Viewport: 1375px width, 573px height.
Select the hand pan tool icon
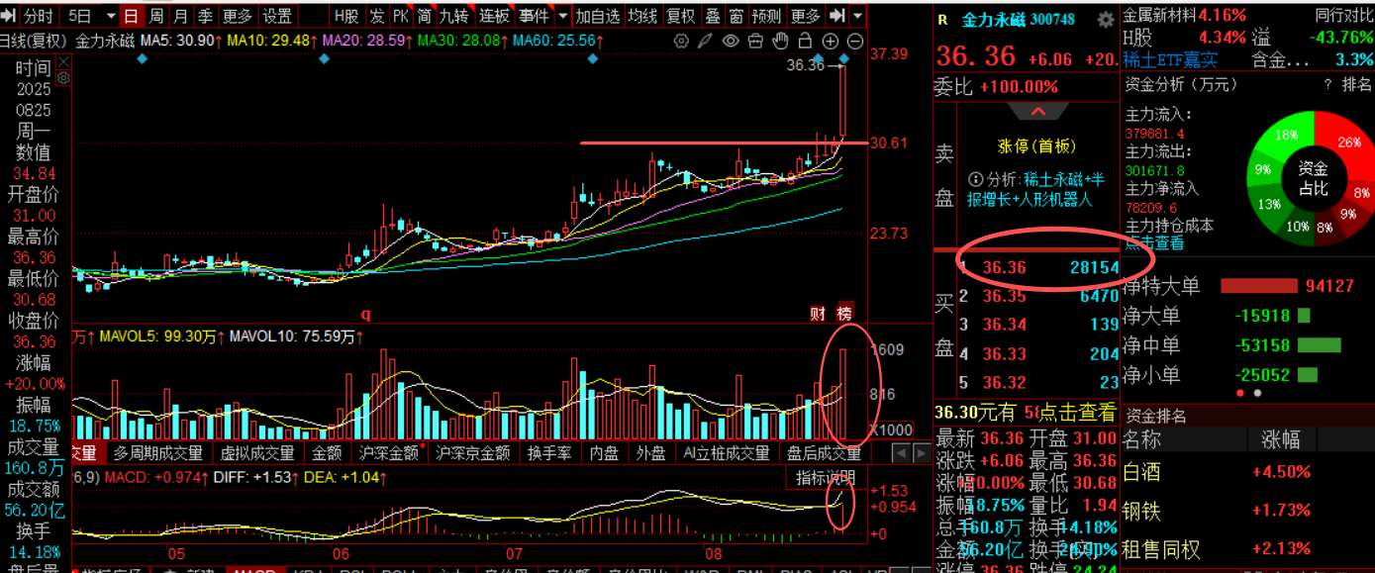click(x=780, y=41)
